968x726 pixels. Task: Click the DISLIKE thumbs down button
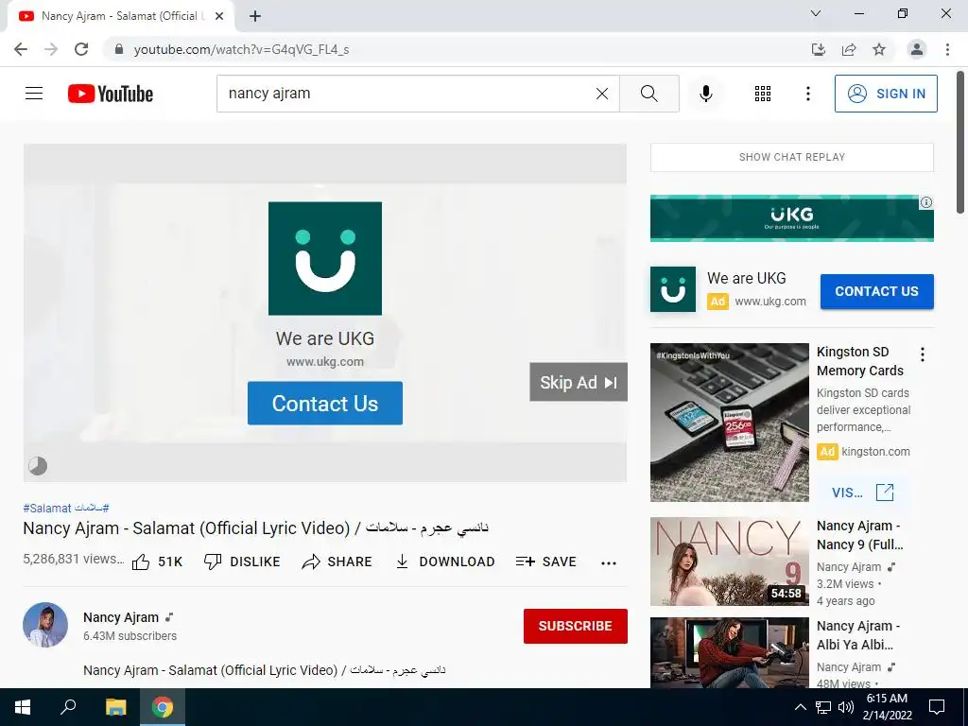tap(242, 562)
